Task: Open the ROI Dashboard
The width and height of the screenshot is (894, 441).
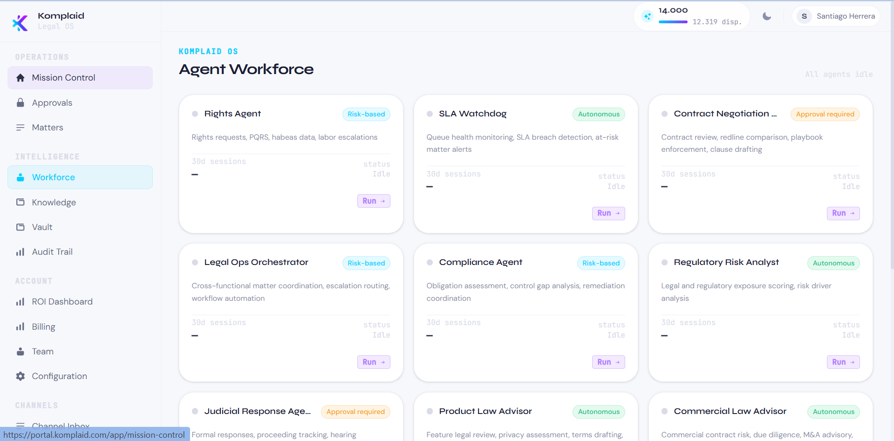Action: 80,302
